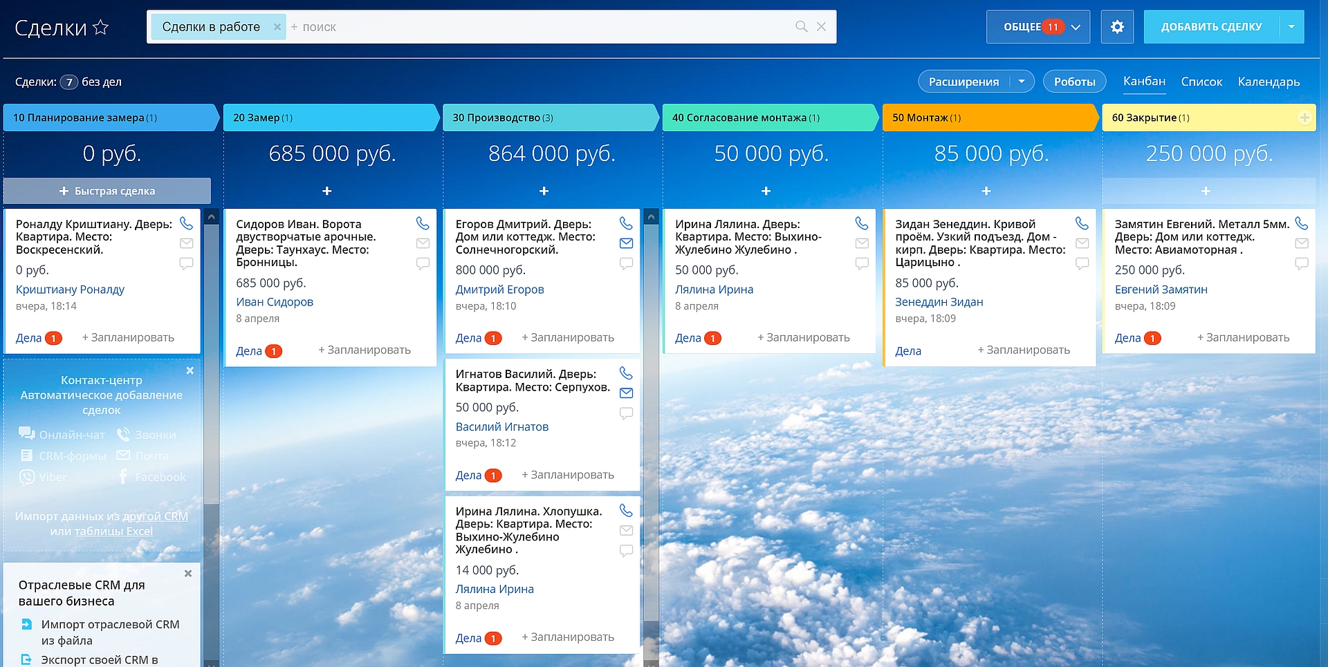Image resolution: width=1328 pixels, height=667 pixels.
Task: Close the Контакт-центр panel
Action: point(190,370)
